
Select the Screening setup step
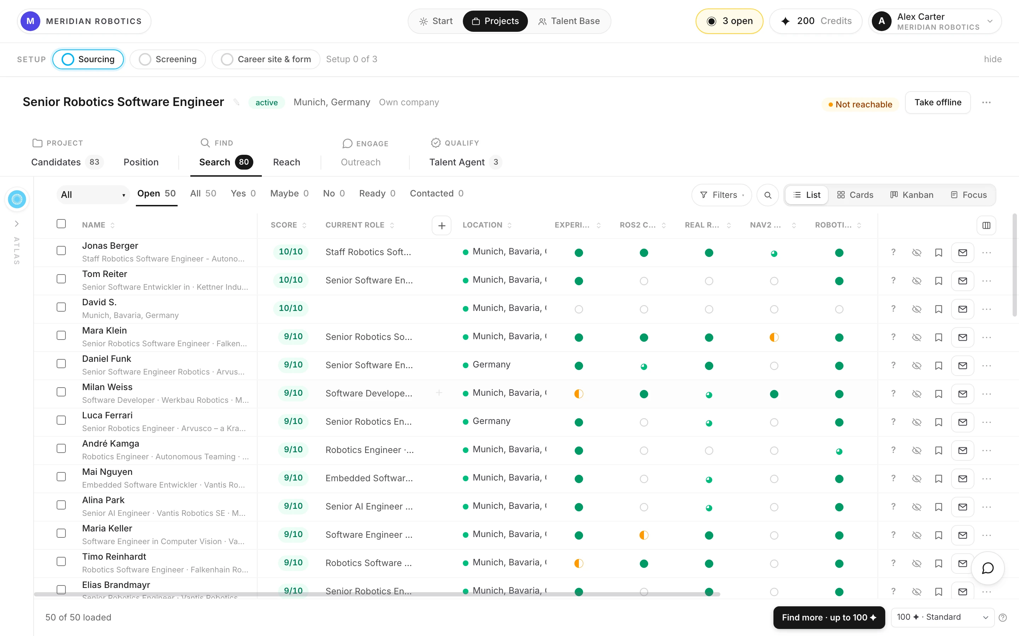pyautogui.click(x=168, y=59)
